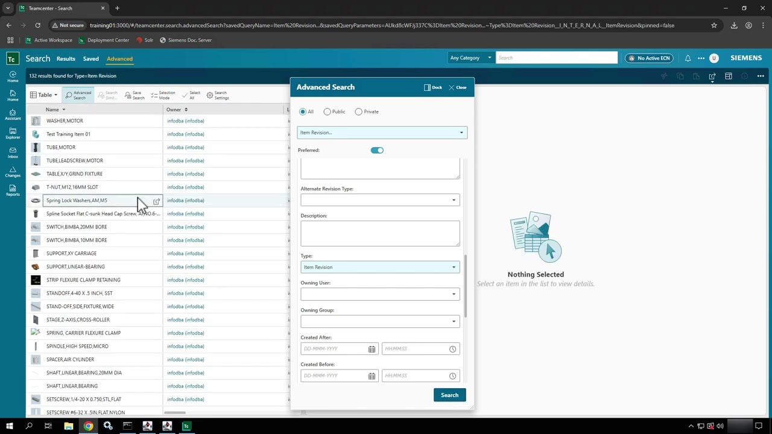Select the All radio button
Viewport: 772px width, 434px height.
click(303, 112)
